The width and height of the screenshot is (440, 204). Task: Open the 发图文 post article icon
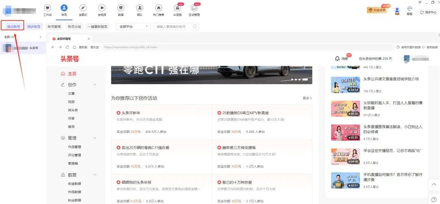click(83, 8)
